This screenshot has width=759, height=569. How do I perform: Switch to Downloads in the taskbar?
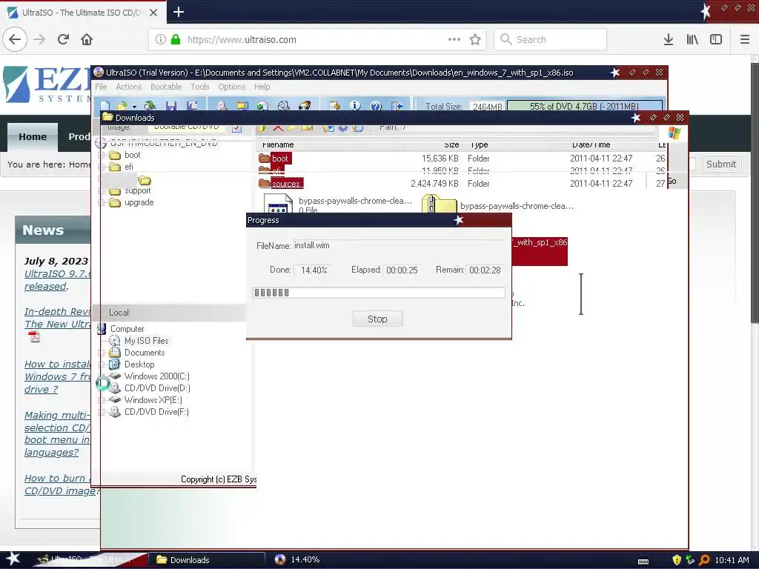tap(206, 560)
